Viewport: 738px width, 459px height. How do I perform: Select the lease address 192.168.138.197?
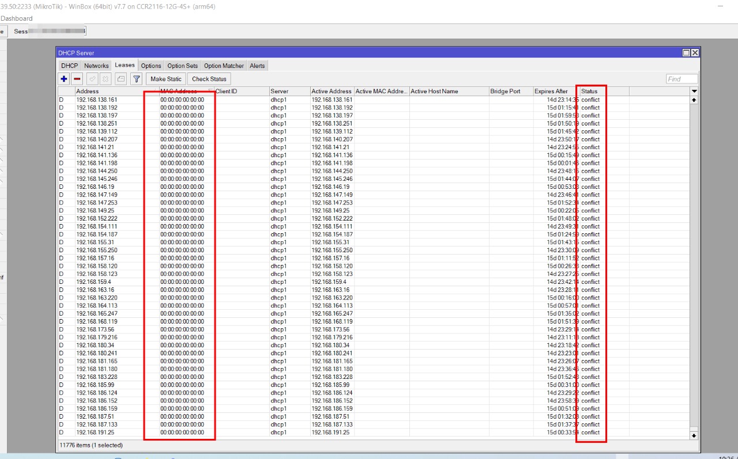[96, 116]
